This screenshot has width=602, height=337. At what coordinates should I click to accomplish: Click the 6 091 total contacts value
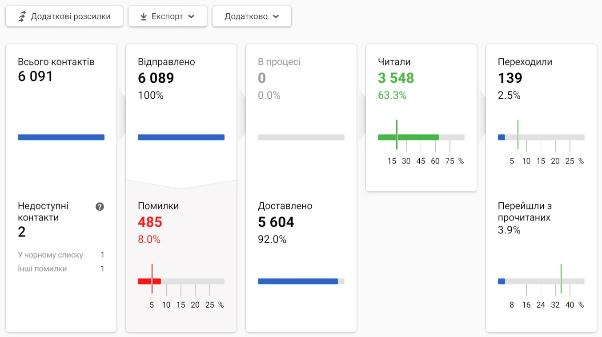35,76
